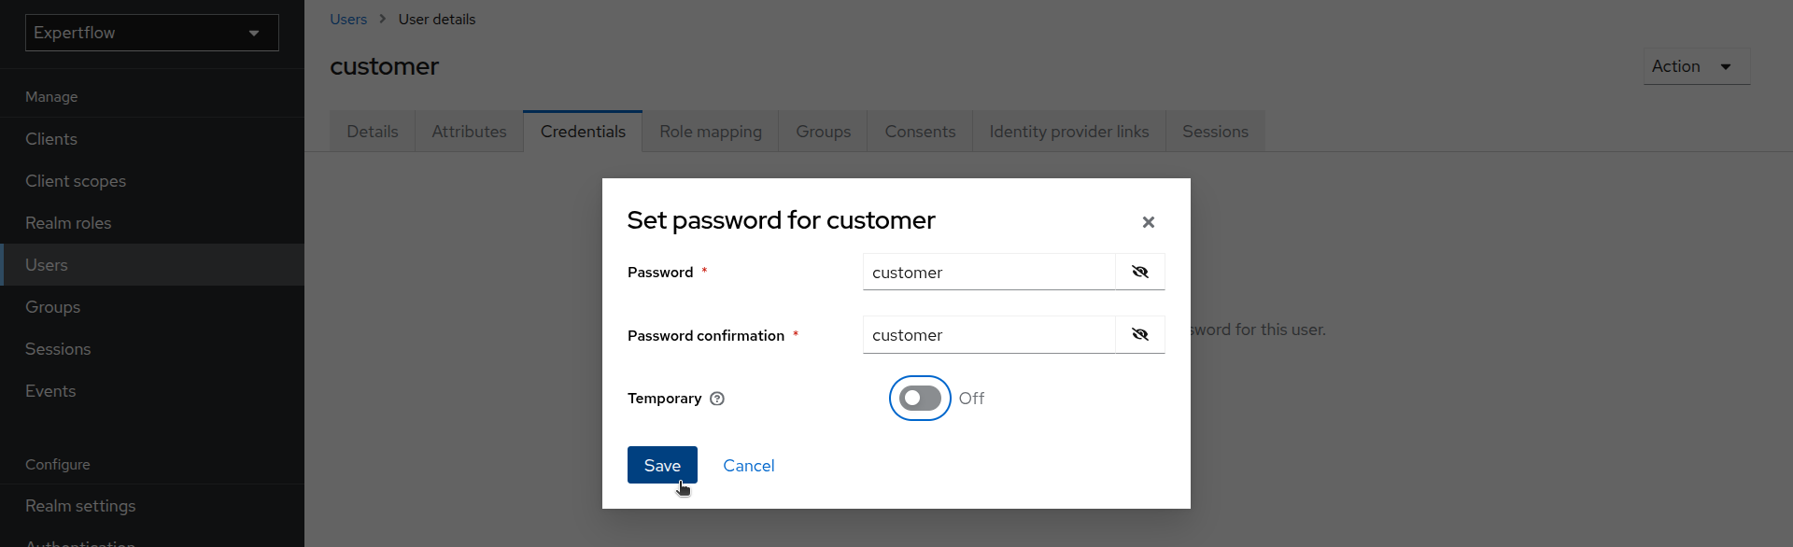Open the Expertflow realm dropdown
Viewport: 1793px width, 547px height.
point(151,33)
